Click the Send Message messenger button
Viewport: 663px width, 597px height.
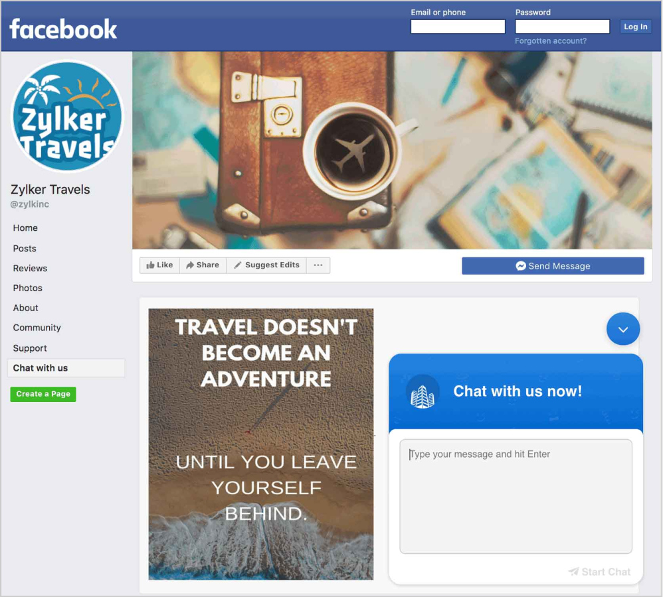pyautogui.click(x=553, y=266)
